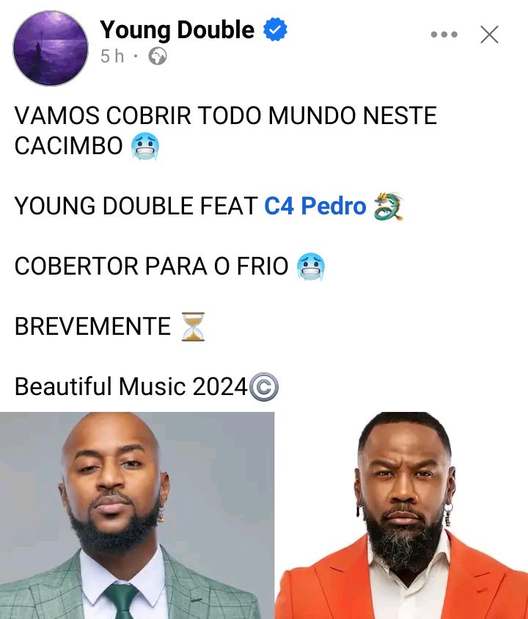Click the Beautiful Music 2024 text
Image resolution: width=528 pixels, height=619 pixels.
(x=131, y=386)
